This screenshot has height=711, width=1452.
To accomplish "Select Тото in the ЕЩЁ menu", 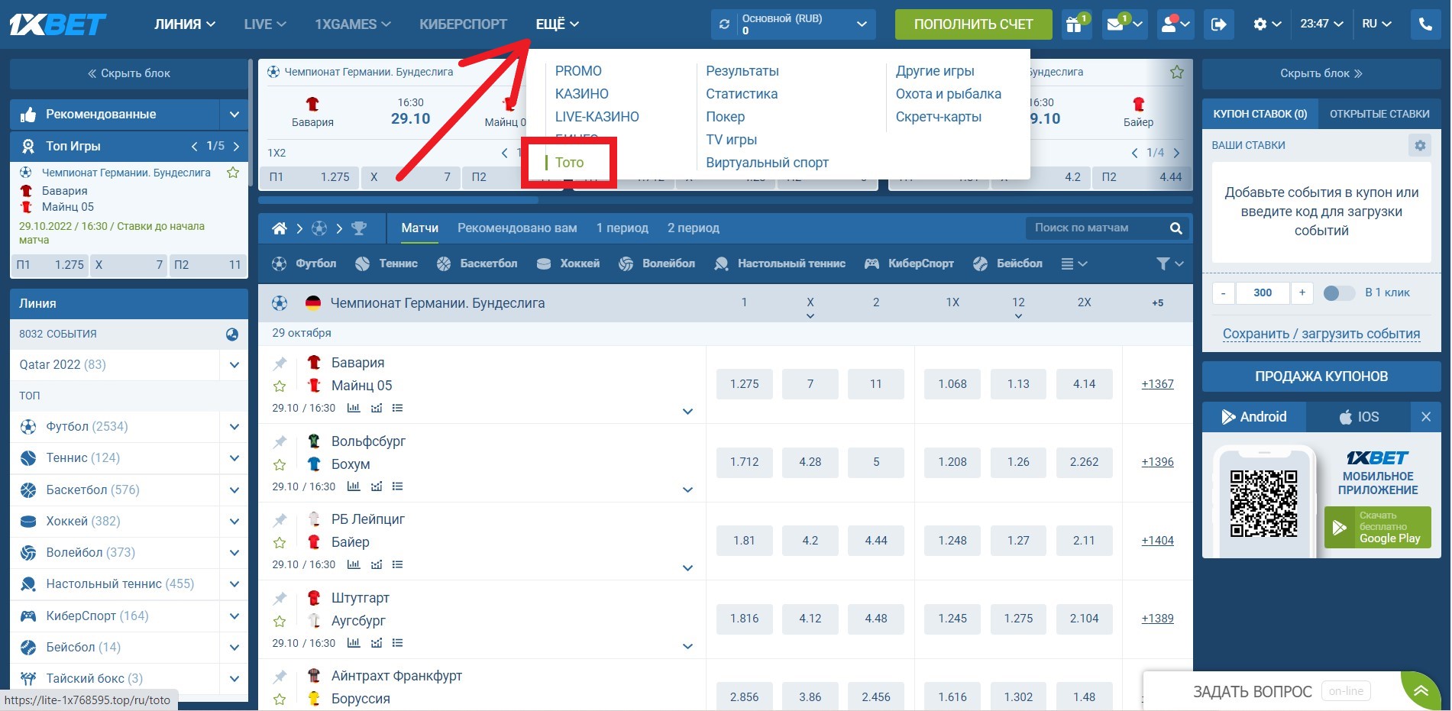I will (x=569, y=163).
